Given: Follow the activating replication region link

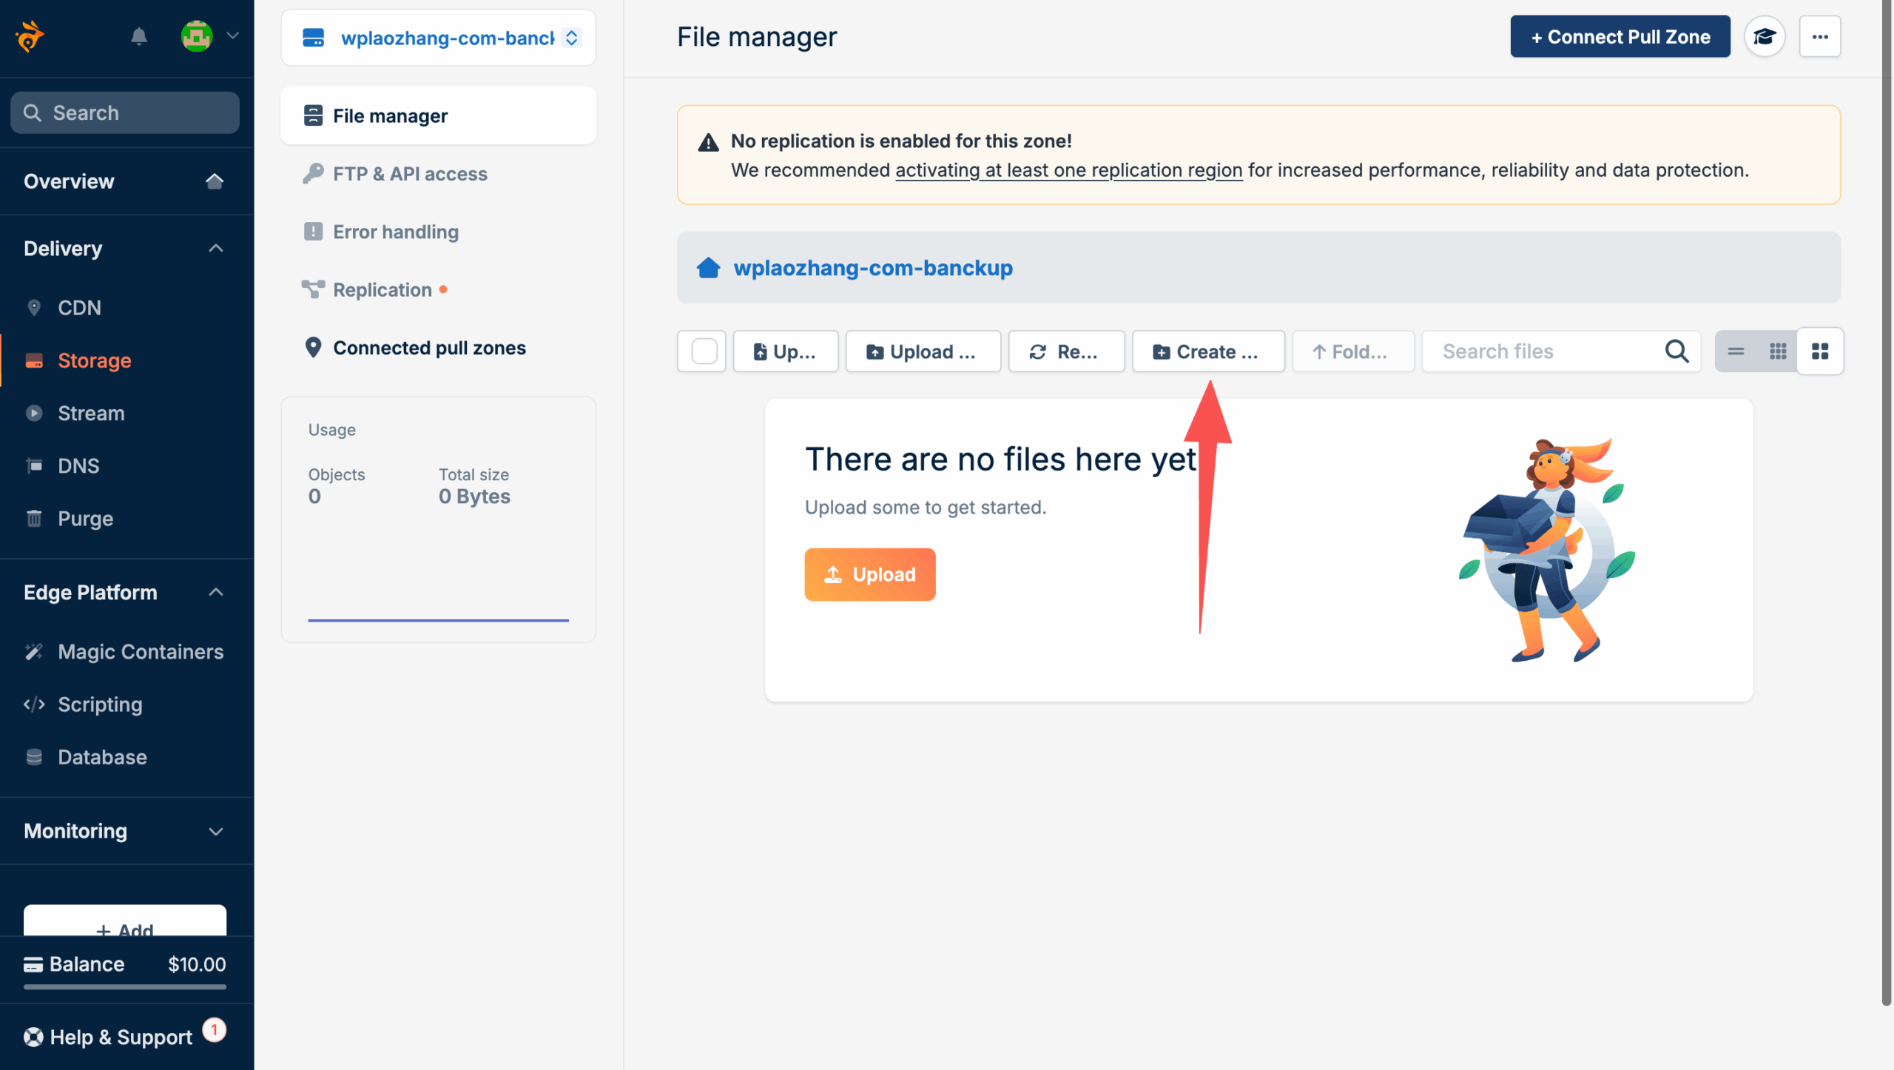Looking at the screenshot, I should [1068, 170].
